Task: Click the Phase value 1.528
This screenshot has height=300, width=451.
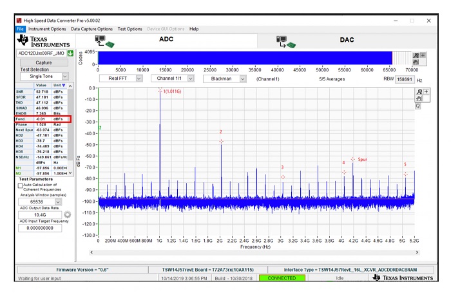Action: click(41, 124)
